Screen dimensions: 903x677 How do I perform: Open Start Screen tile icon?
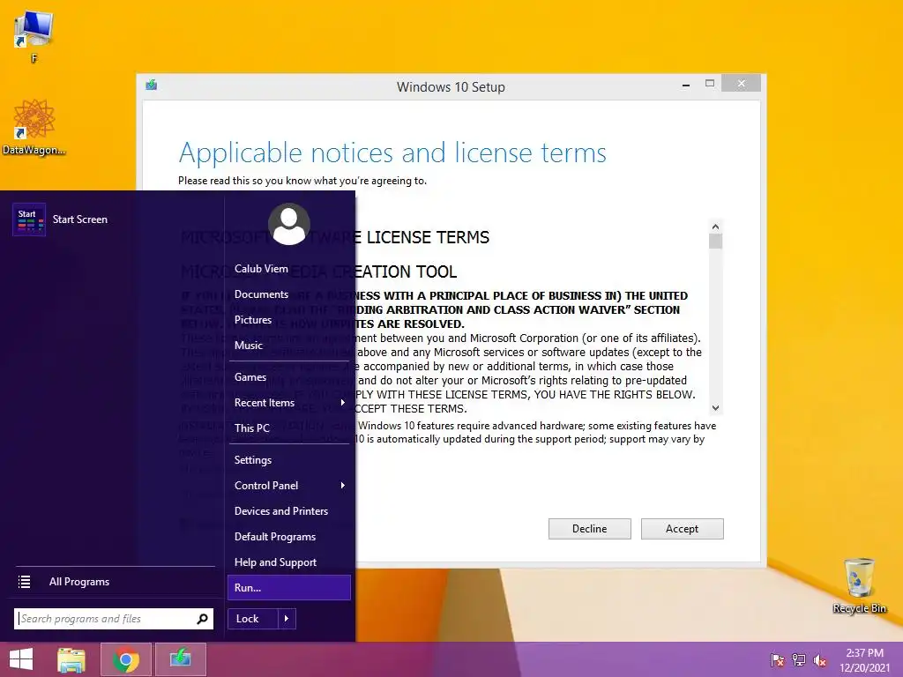coord(29,219)
